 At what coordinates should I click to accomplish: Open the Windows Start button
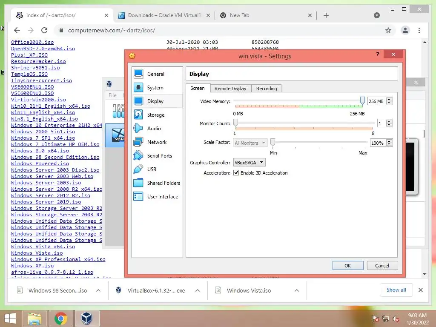point(10,318)
